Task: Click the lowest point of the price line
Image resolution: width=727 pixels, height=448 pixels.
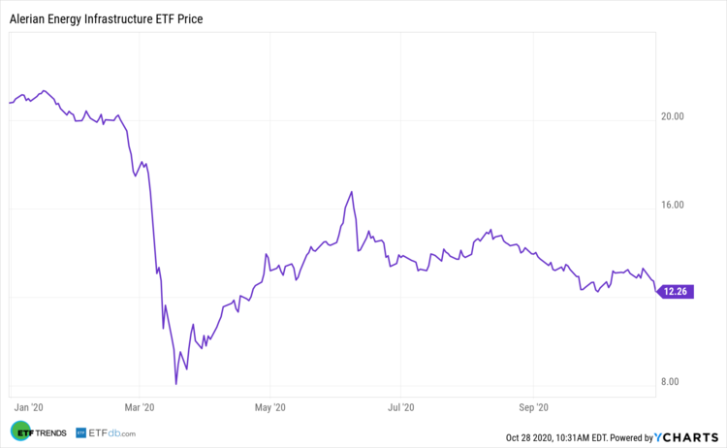Action: [175, 384]
